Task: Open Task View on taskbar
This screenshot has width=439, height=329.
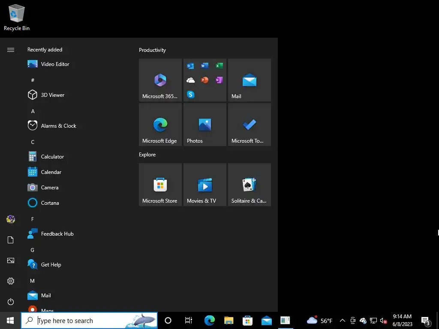Action: pos(189,320)
